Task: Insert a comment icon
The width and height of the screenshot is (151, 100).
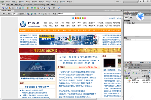Action: (42, 8)
